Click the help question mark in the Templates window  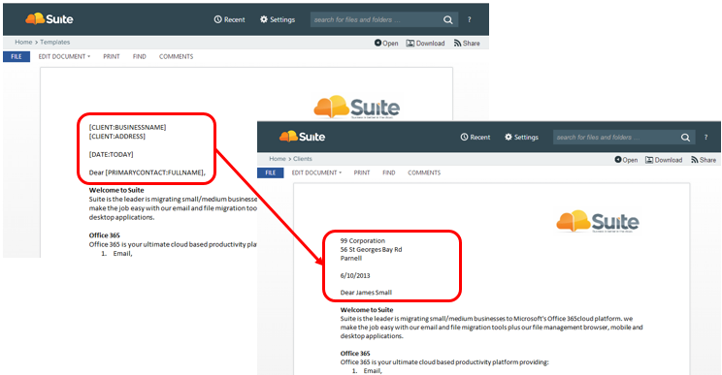tap(470, 19)
